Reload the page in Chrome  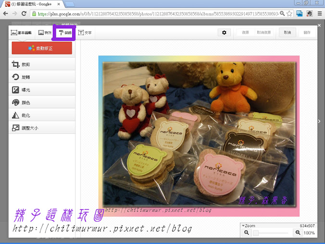pyautogui.click(x=24, y=13)
